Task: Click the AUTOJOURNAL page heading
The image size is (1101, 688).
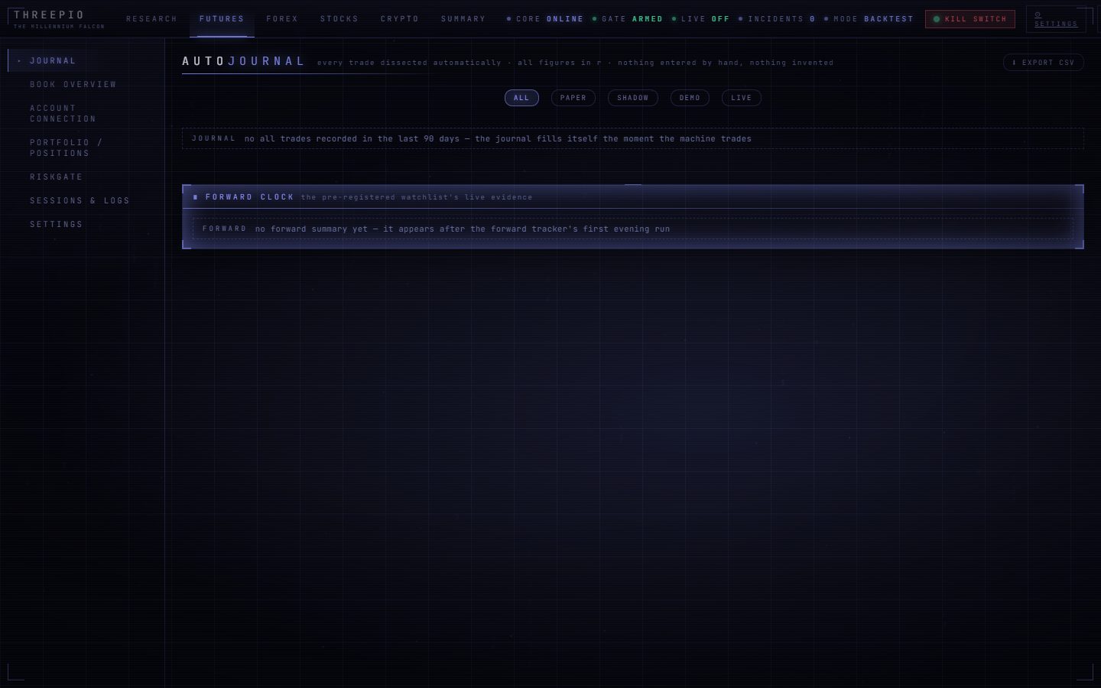Action: tap(244, 61)
